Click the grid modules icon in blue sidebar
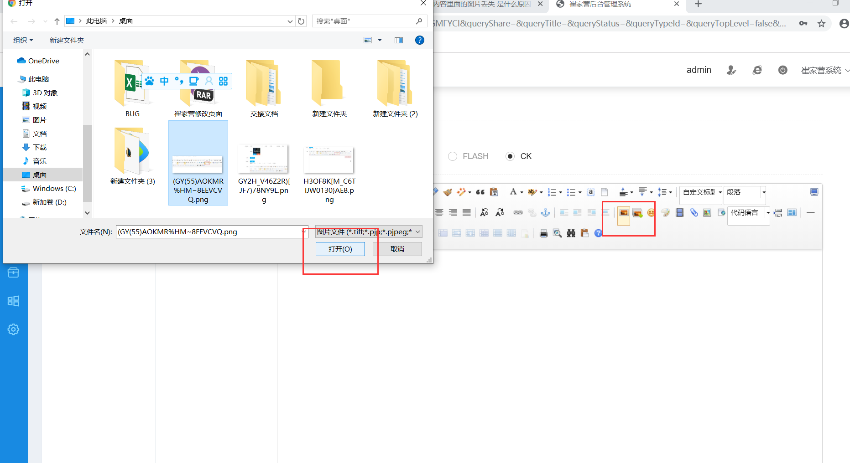 coord(13,301)
